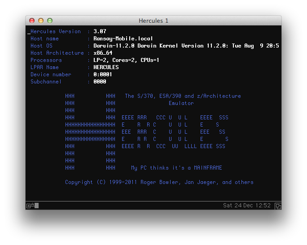This screenshot has width=307, height=245.
Task: Click the resize corner icon in status bar
Action: pos(278,206)
